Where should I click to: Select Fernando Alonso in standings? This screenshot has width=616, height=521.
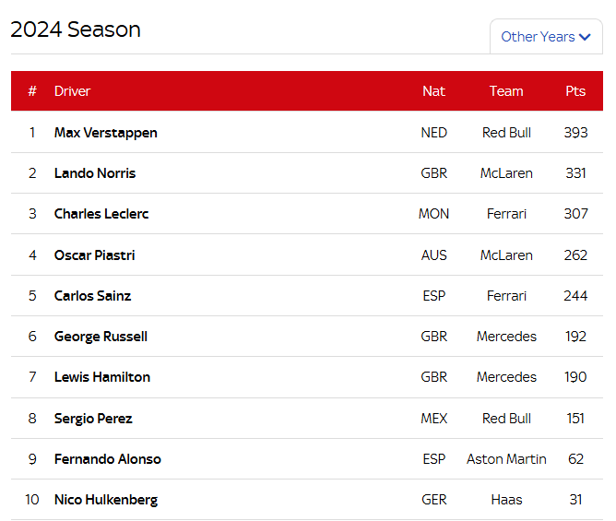coord(108,459)
